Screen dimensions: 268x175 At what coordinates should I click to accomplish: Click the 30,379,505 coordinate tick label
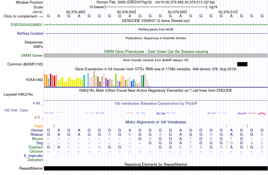click(x=177, y=12)
